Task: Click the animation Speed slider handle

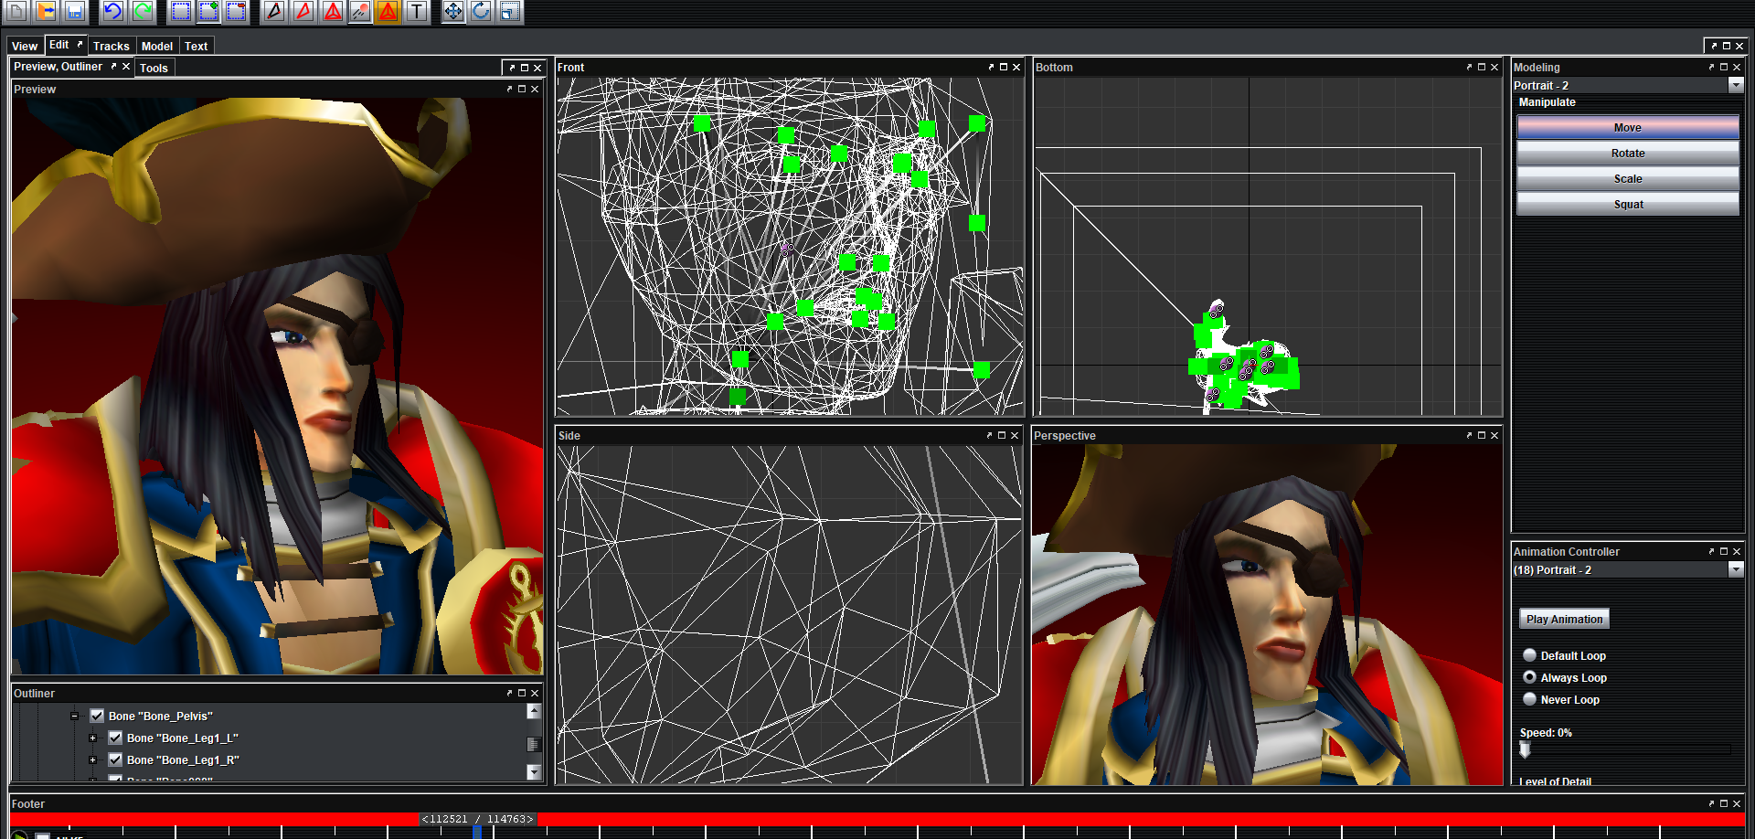Action: [1525, 749]
